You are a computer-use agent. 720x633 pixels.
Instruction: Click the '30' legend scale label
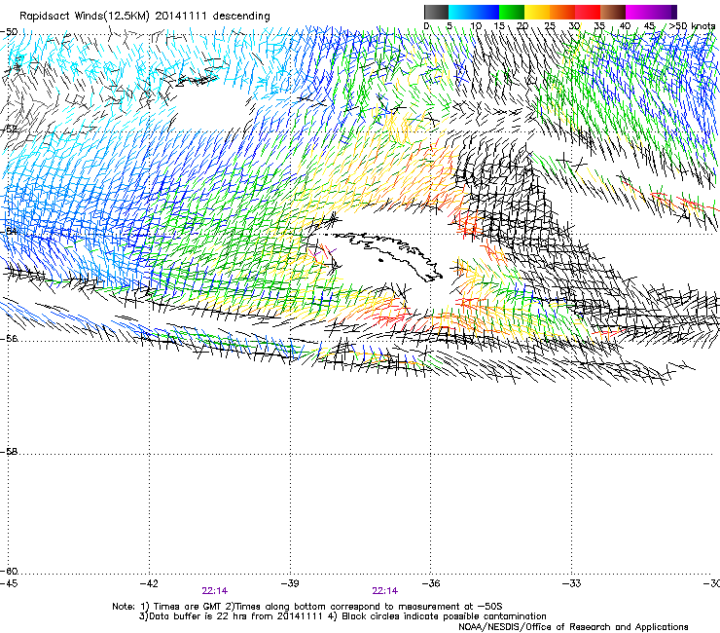(x=574, y=25)
